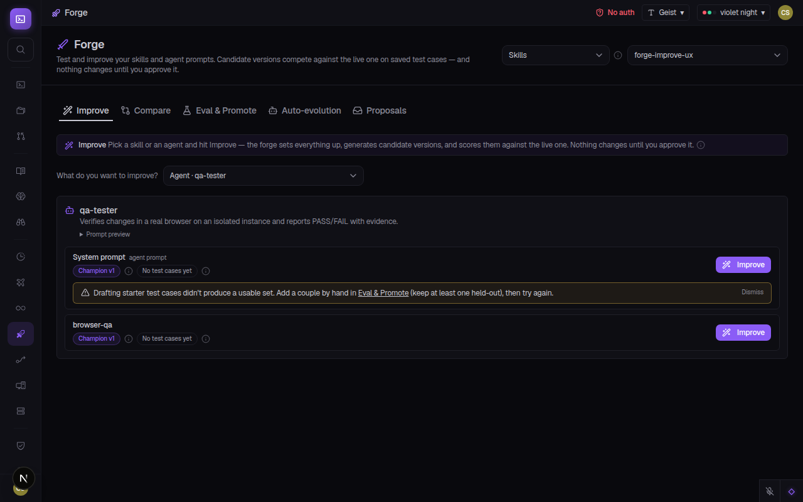Open the forge-improve-ux dropdown

point(708,55)
